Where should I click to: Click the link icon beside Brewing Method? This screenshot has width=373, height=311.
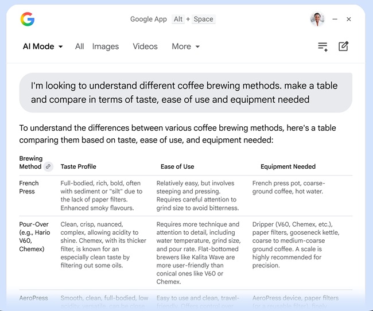49,166
